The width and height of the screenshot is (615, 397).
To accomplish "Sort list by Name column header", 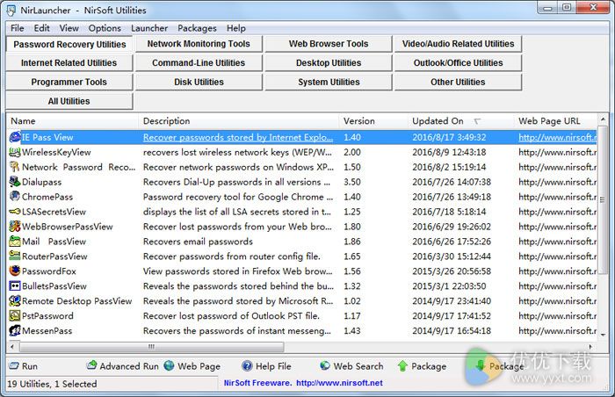I will click(73, 121).
